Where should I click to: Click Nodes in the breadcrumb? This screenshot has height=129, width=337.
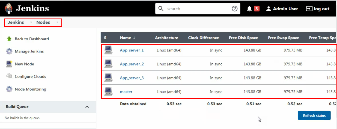click(43, 22)
